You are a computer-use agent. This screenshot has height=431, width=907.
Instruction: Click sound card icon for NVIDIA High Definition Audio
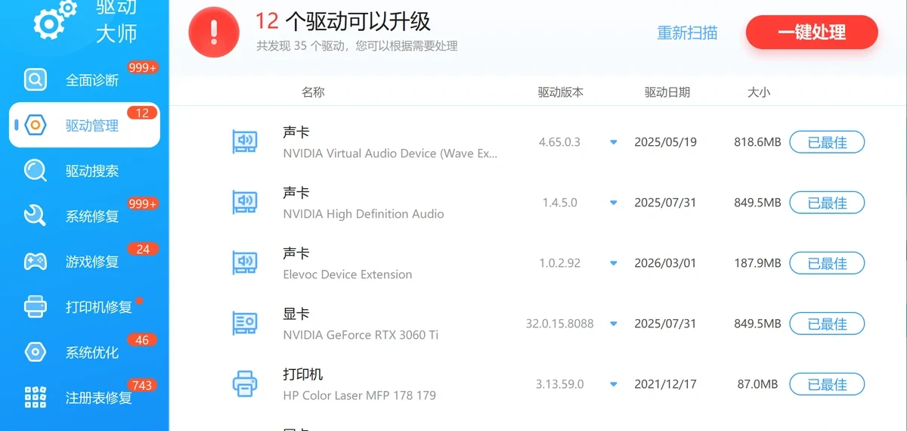point(244,202)
